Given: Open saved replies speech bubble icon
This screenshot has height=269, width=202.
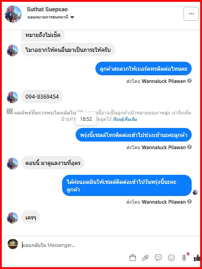Looking at the screenshot, I should (158, 257).
